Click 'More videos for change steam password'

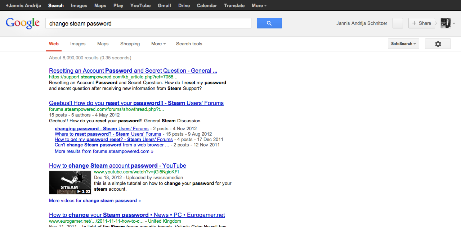point(95,201)
